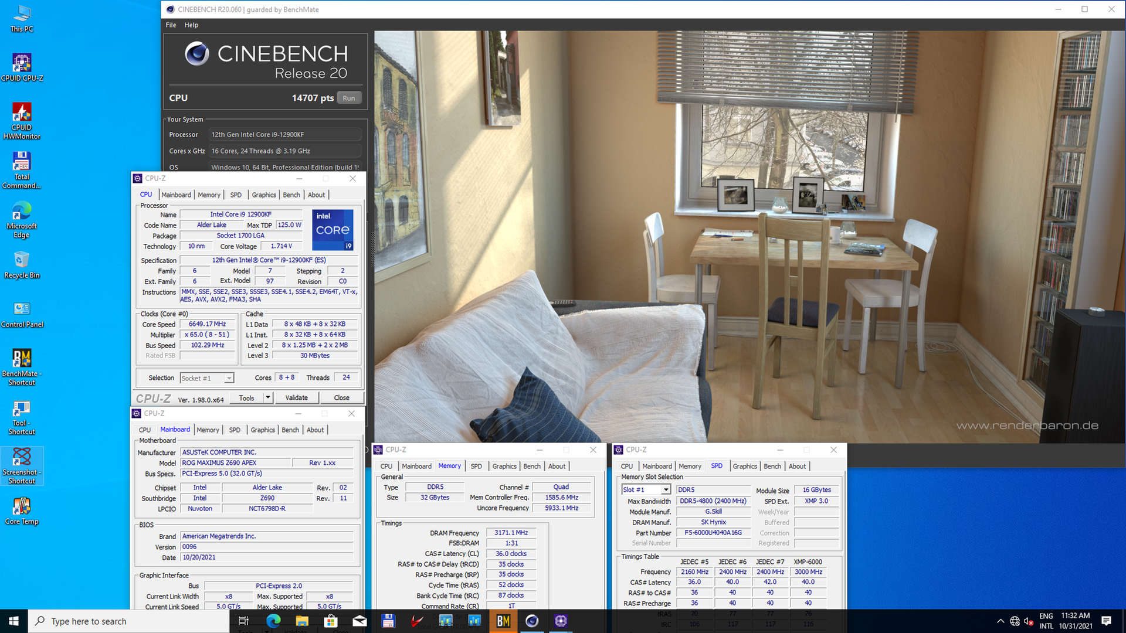Click Part Number F5-6000U4040A16G field
The image size is (1126, 633).
tap(713, 533)
